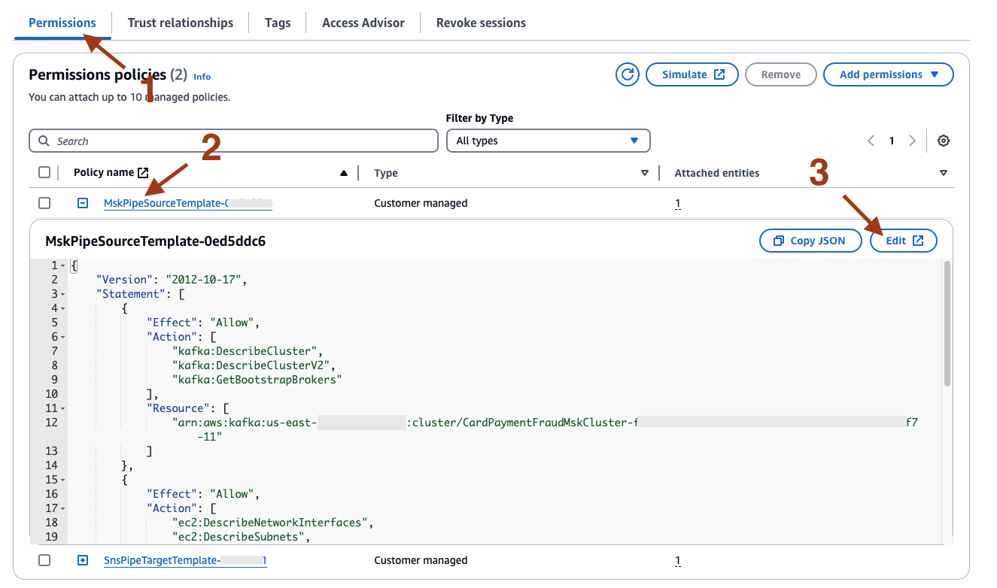
Task: Go to next page arrow
Action: (912, 141)
